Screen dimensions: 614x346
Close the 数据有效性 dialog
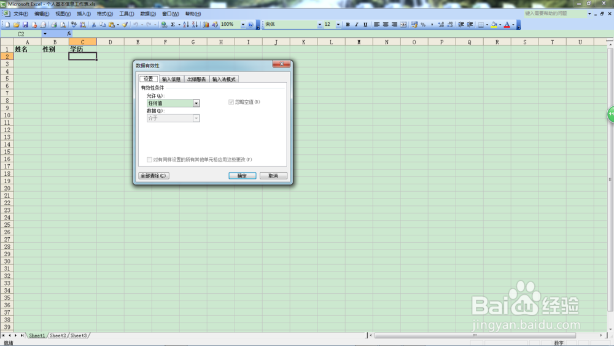[282, 64]
